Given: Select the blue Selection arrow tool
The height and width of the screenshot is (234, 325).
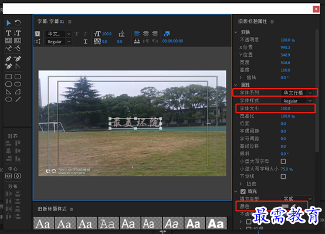Looking at the screenshot, I should [8, 23].
